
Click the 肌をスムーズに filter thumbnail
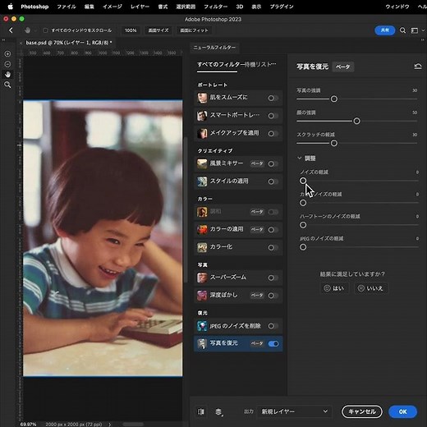tap(202, 98)
